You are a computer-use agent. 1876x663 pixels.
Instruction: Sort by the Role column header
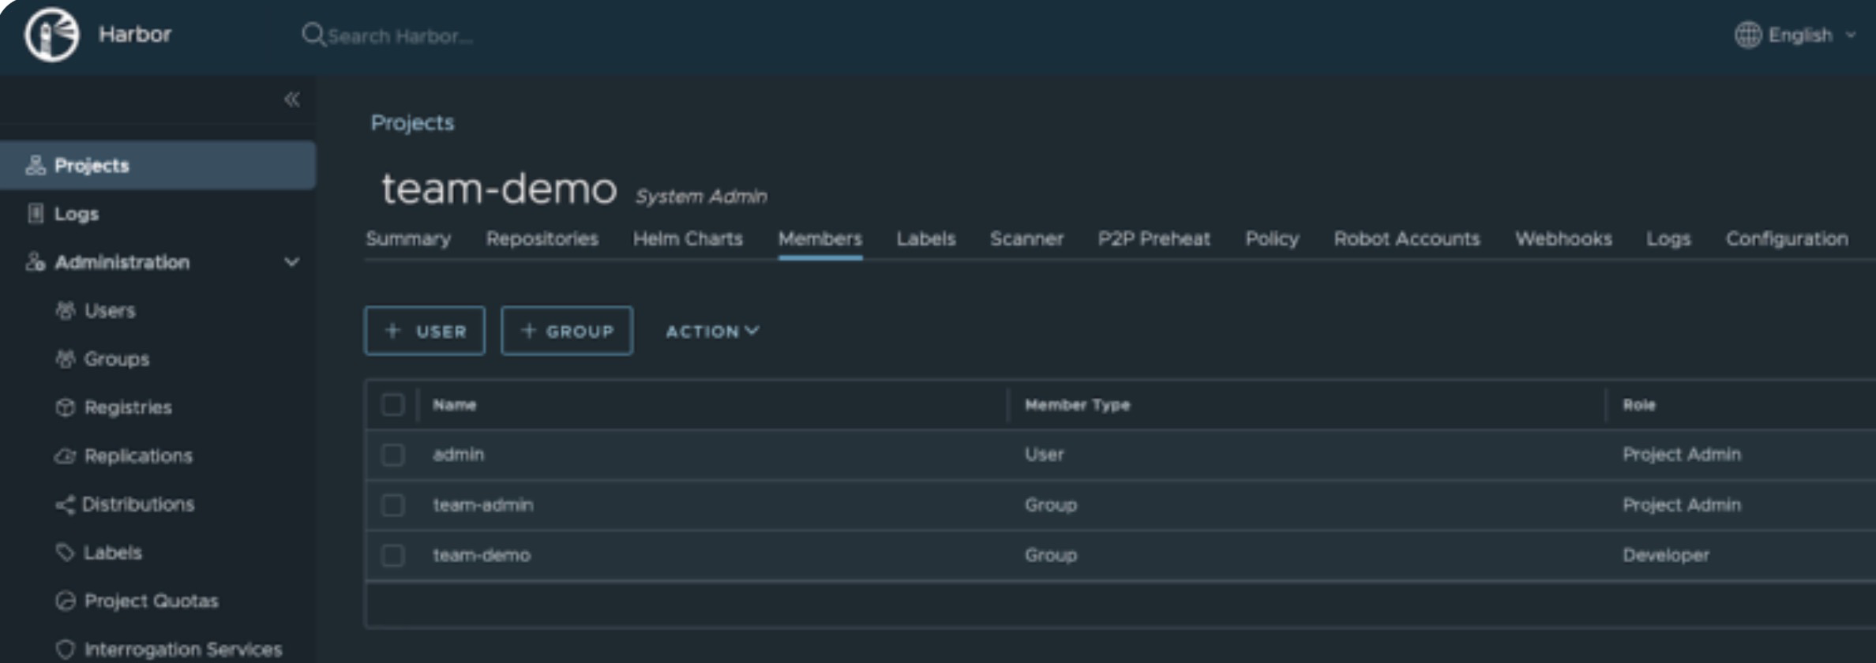pyautogui.click(x=1639, y=405)
